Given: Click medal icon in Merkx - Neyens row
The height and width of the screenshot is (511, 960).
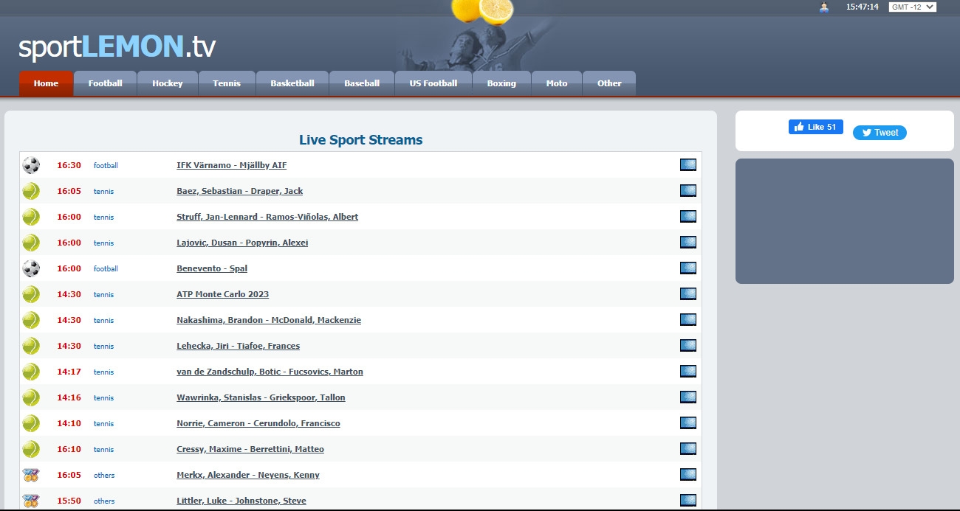Looking at the screenshot, I should (x=31, y=475).
